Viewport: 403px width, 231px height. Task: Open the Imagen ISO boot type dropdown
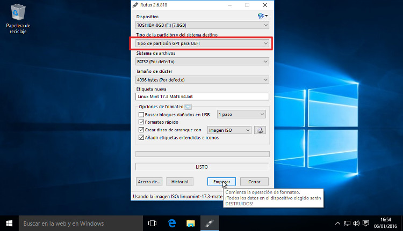[x=229, y=130]
